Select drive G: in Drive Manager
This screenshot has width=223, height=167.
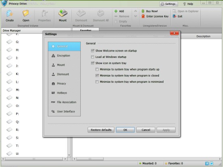tap(13, 42)
